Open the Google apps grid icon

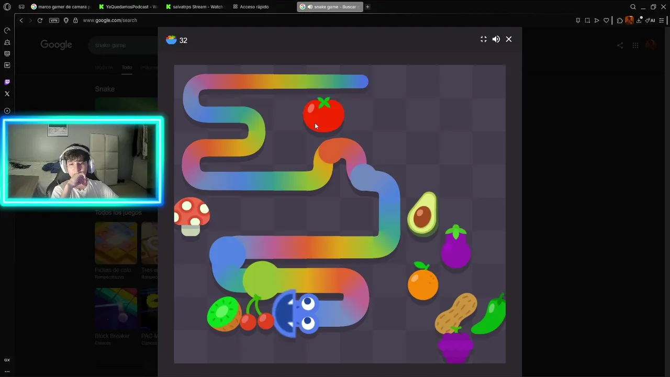click(x=635, y=46)
